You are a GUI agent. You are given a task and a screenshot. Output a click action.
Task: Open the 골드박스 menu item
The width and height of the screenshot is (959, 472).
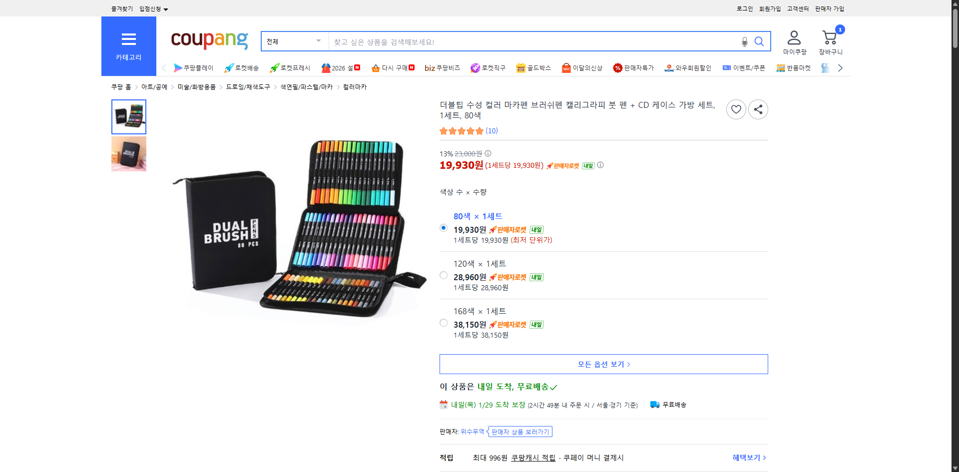(533, 67)
